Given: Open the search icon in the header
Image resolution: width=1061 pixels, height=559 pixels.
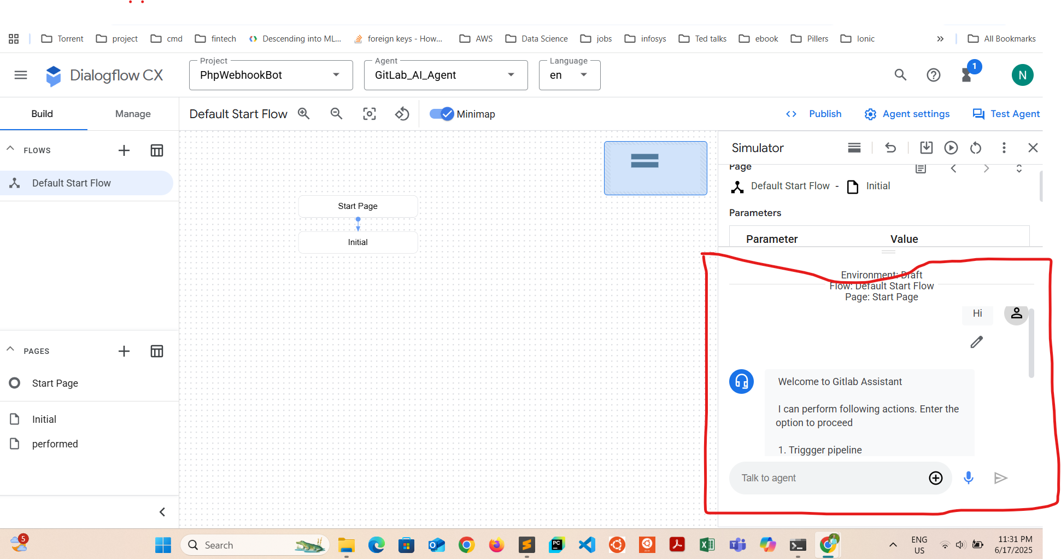Looking at the screenshot, I should pyautogui.click(x=900, y=75).
